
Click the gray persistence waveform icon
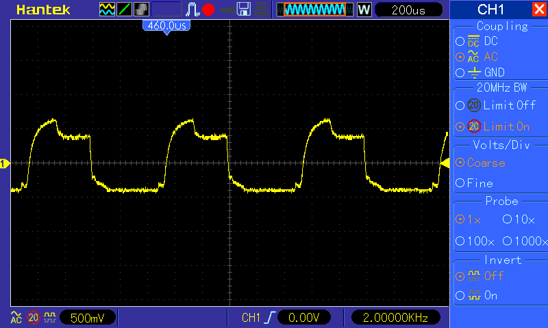coord(141,10)
